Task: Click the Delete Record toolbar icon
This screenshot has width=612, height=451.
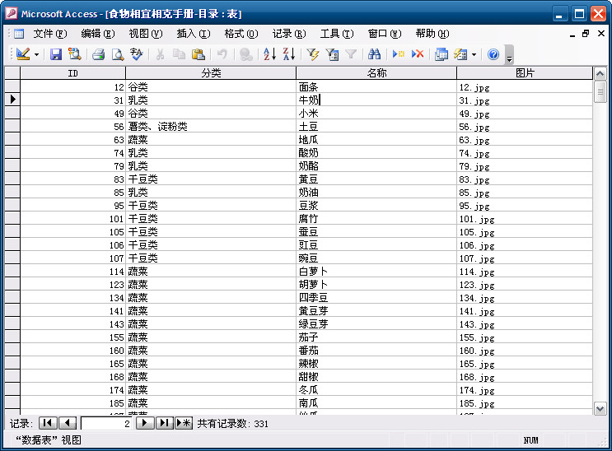Action: [418, 54]
